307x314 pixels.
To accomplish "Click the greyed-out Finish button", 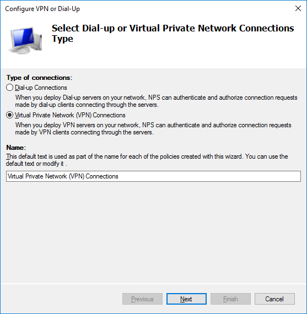I will click(x=230, y=299).
